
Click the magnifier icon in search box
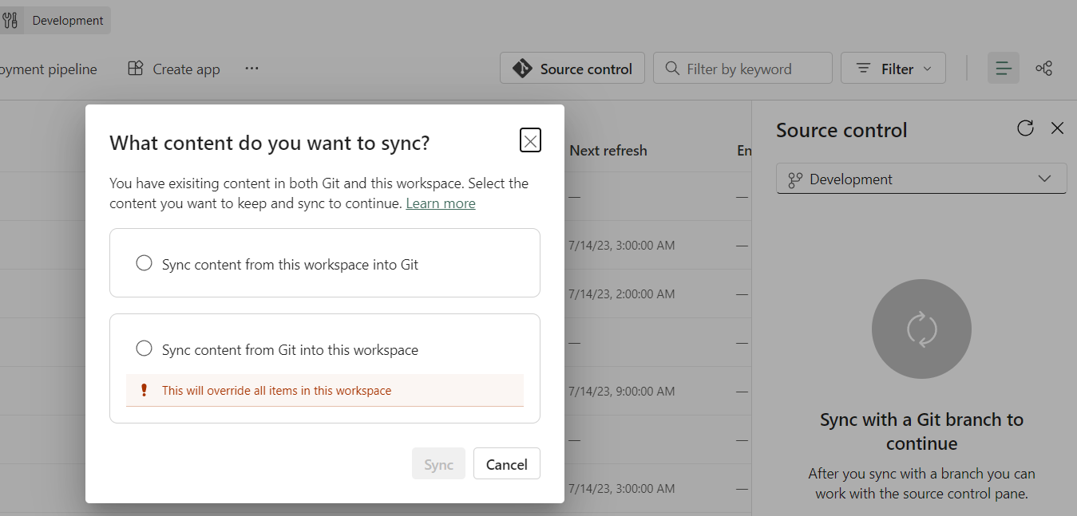672,69
